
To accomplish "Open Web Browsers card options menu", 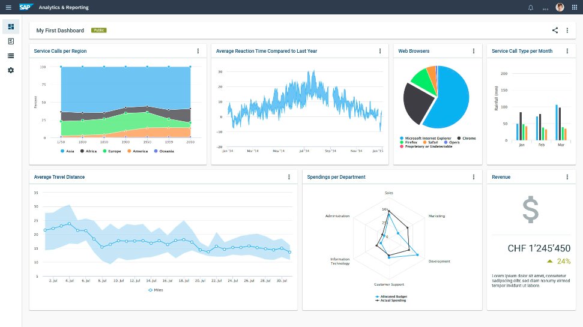I will click(474, 51).
